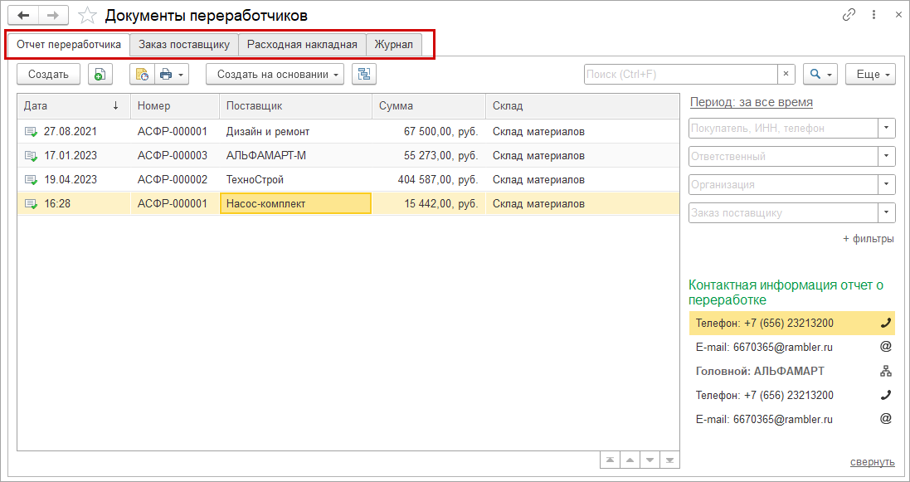Sort by the Склад column header

tap(582, 105)
